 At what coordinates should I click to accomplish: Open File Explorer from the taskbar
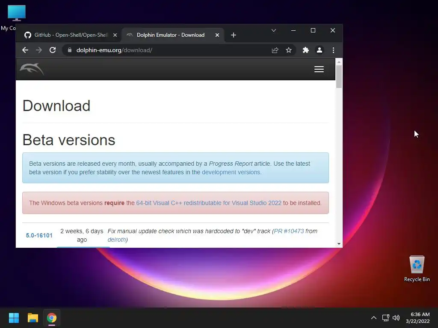click(x=33, y=318)
